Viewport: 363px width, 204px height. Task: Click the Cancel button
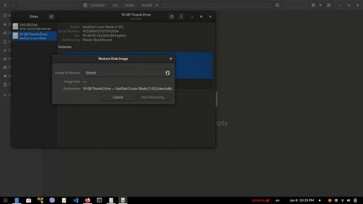pyautogui.click(x=118, y=97)
